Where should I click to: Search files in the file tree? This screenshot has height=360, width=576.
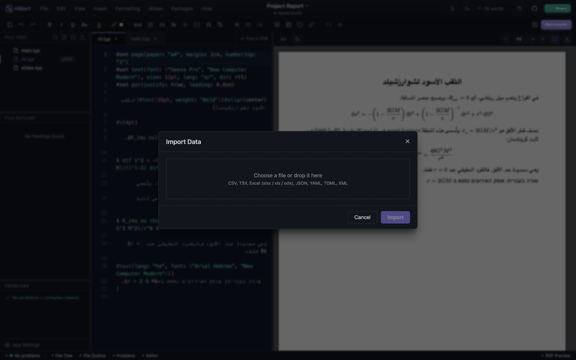tap(55, 37)
